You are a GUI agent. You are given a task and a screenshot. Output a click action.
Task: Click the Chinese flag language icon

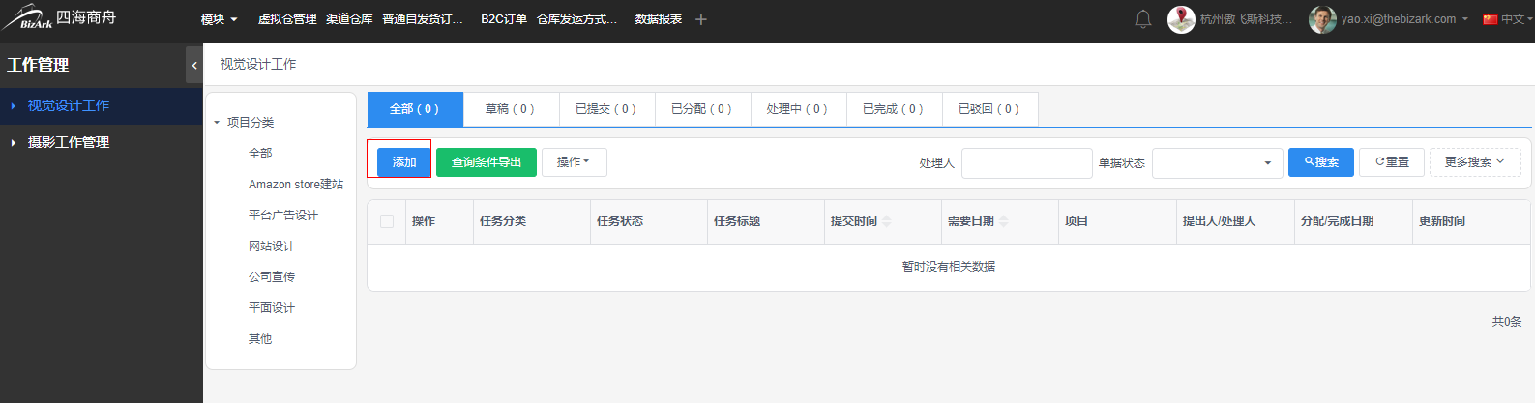1491,19
